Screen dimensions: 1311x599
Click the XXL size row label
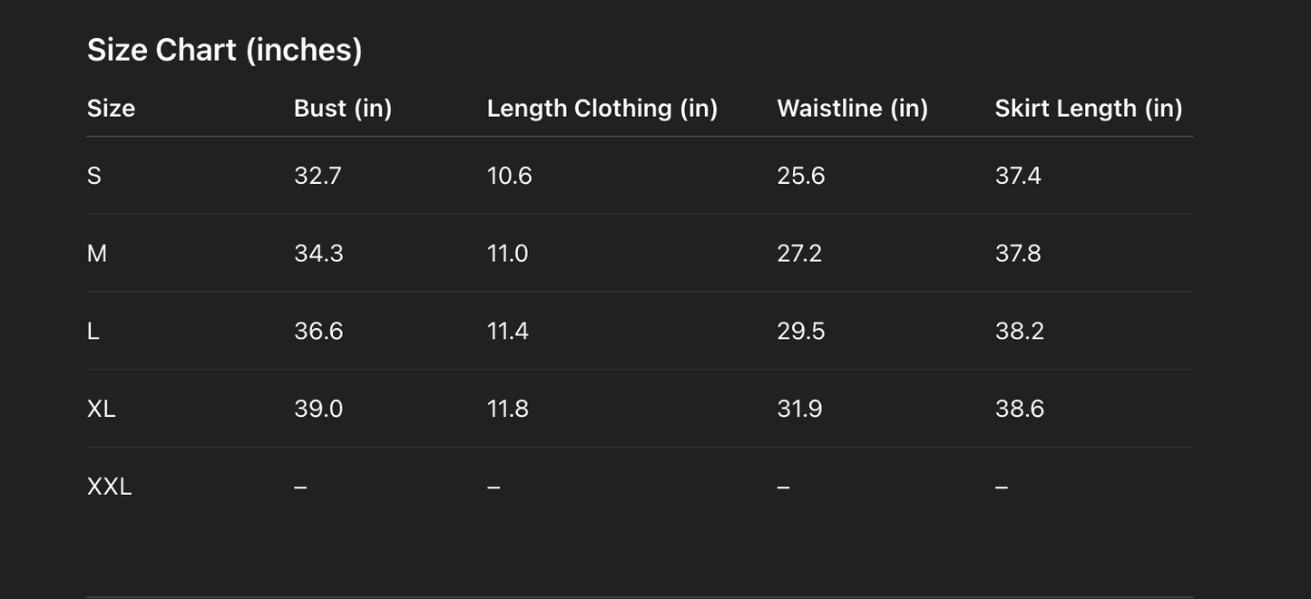110,488
